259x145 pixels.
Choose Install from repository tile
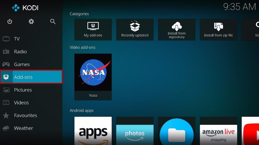pos(177,30)
